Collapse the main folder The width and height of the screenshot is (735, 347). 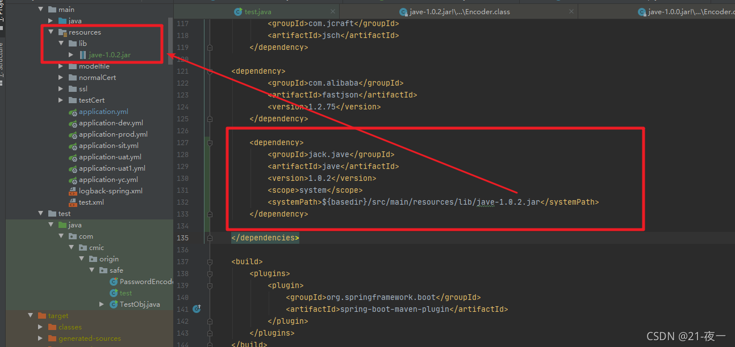(40, 10)
